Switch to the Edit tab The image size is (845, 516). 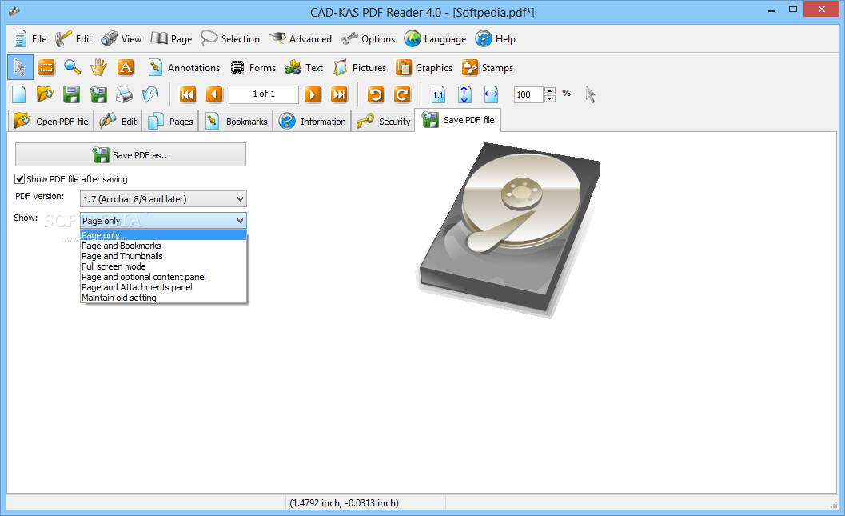(x=118, y=122)
